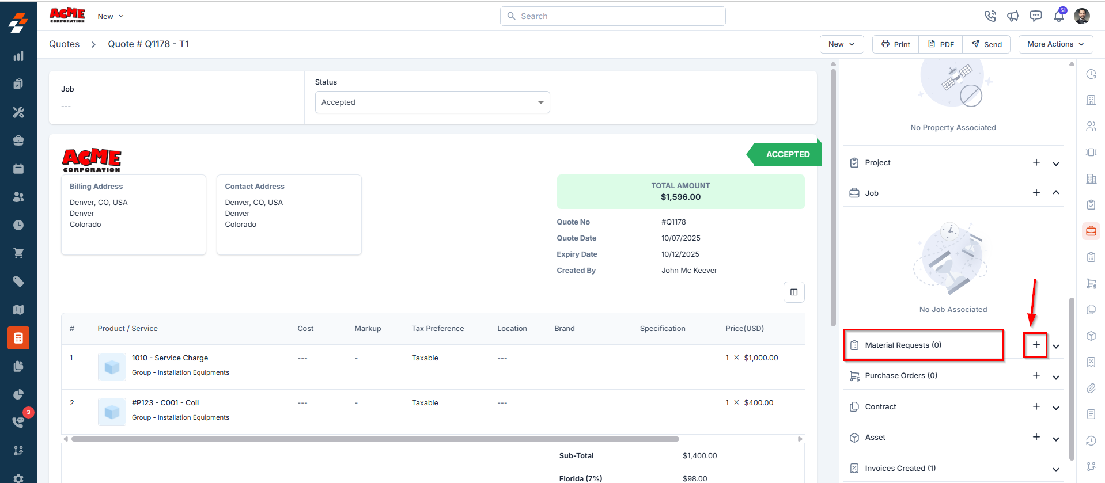Toggle the column layout icon above the table
1105x483 pixels.
[794, 292]
